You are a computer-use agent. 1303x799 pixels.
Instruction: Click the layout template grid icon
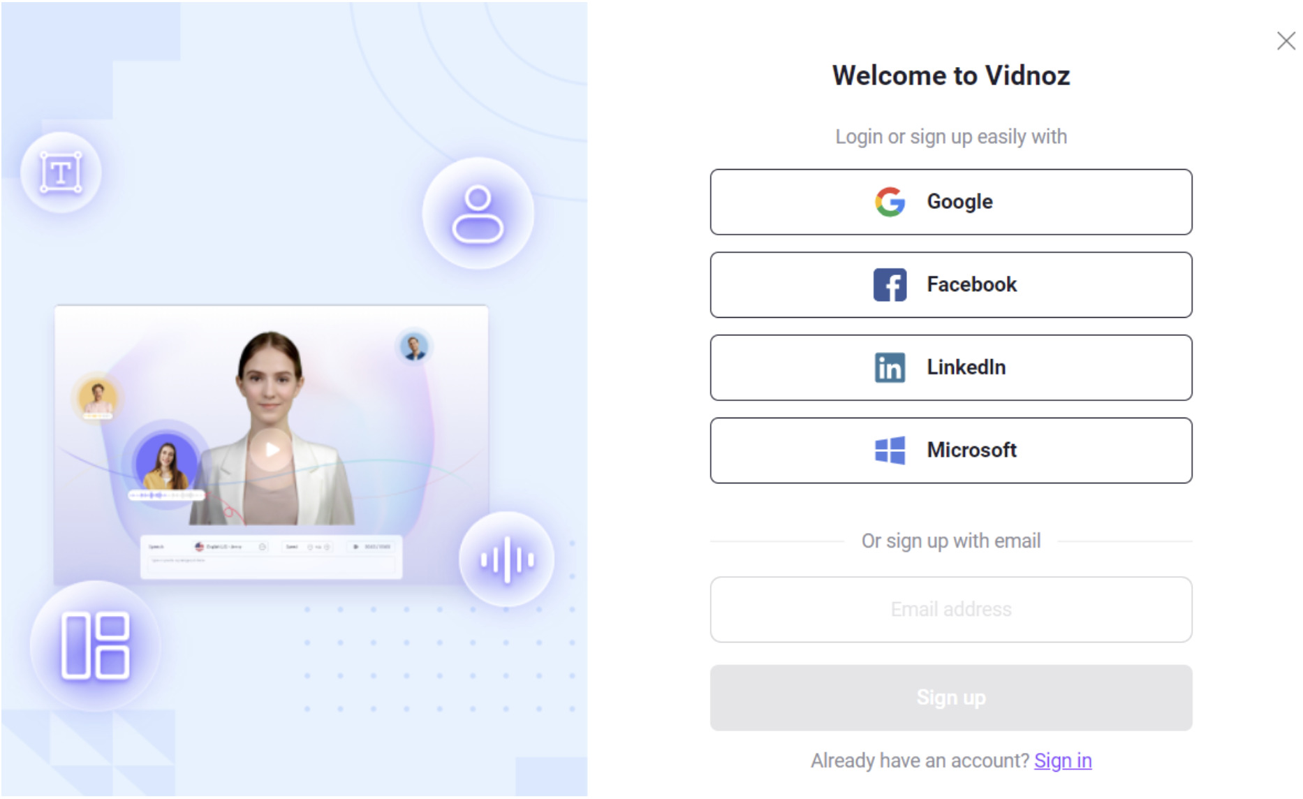tap(95, 645)
